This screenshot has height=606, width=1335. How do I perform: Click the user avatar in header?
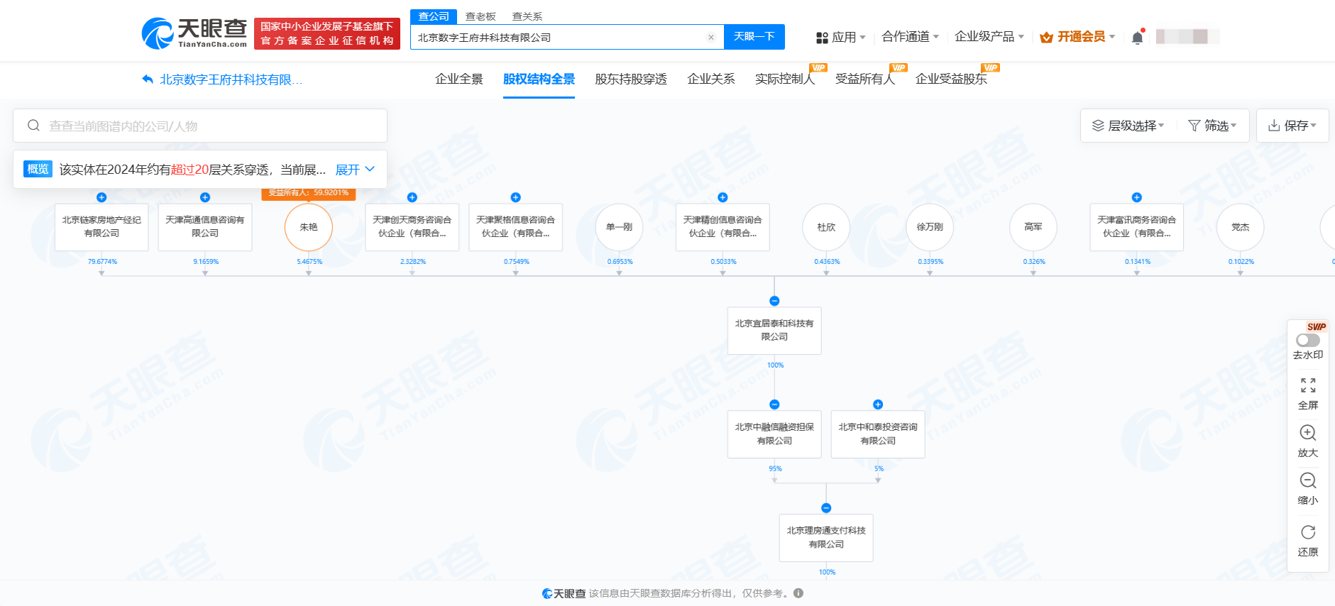tap(1187, 37)
